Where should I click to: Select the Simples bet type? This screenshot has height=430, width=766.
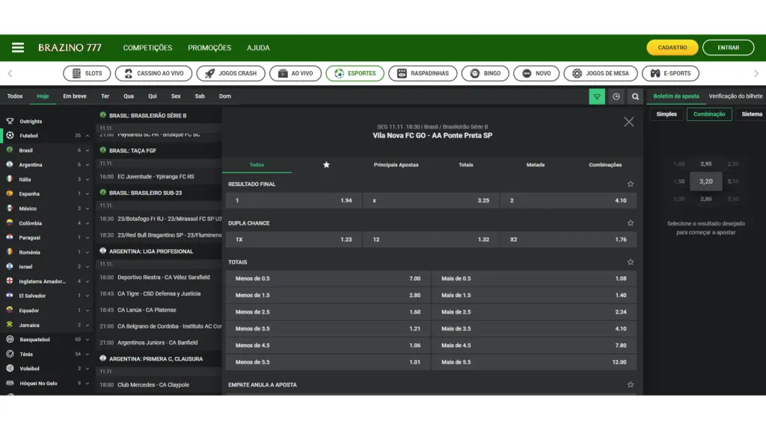click(667, 113)
